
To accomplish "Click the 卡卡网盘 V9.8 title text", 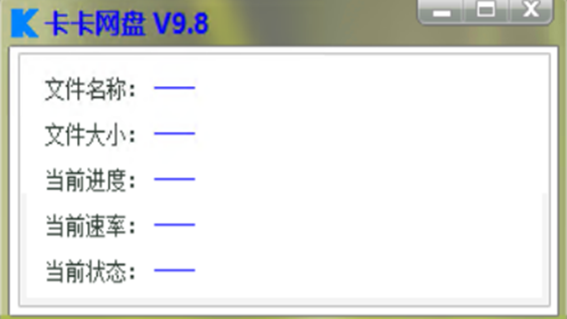I will pyautogui.click(x=126, y=24).
